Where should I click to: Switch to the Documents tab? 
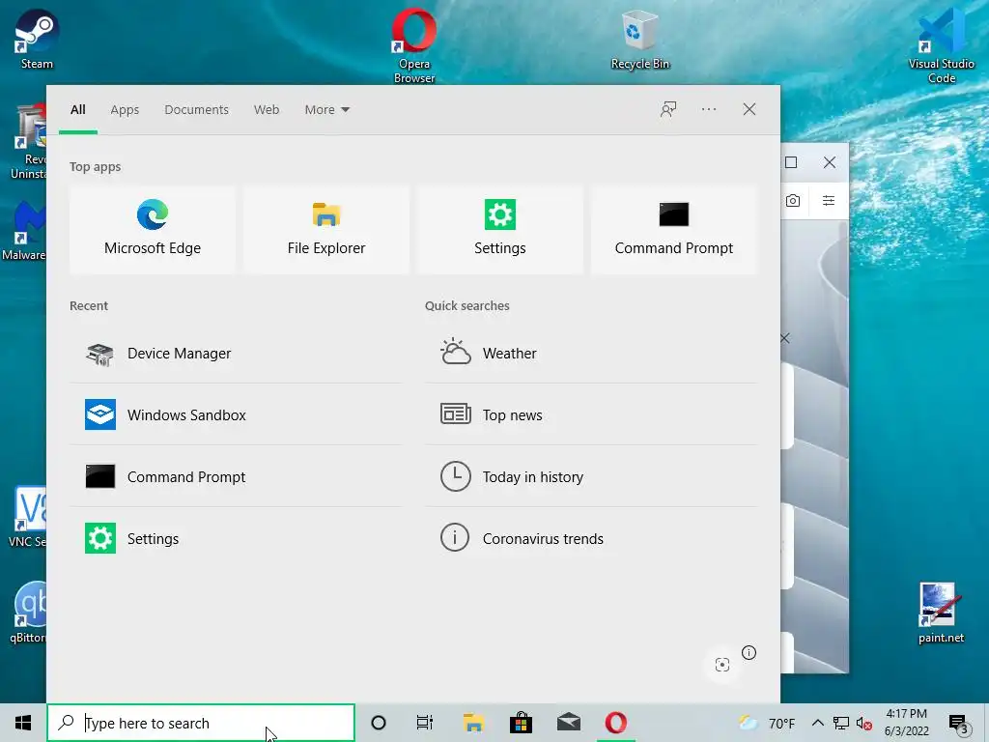(196, 110)
